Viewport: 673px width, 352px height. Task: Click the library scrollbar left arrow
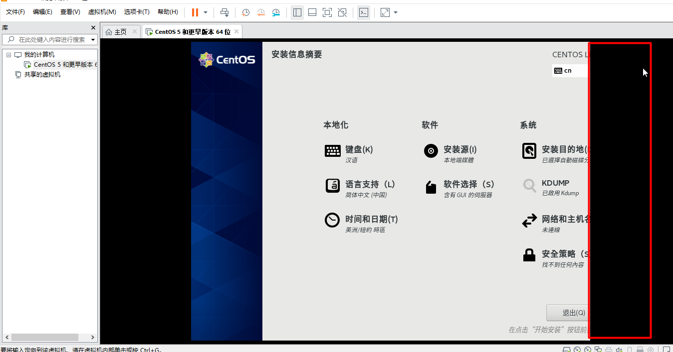[x=6, y=337]
